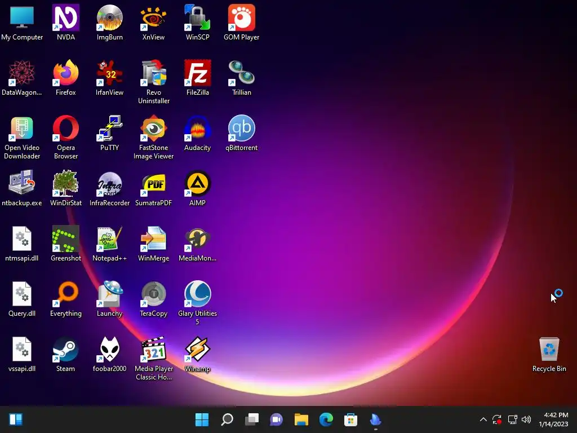The height and width of the screenshot is (433, 577).
Task: Open the Widgets panel button
Action: (16, 419)
